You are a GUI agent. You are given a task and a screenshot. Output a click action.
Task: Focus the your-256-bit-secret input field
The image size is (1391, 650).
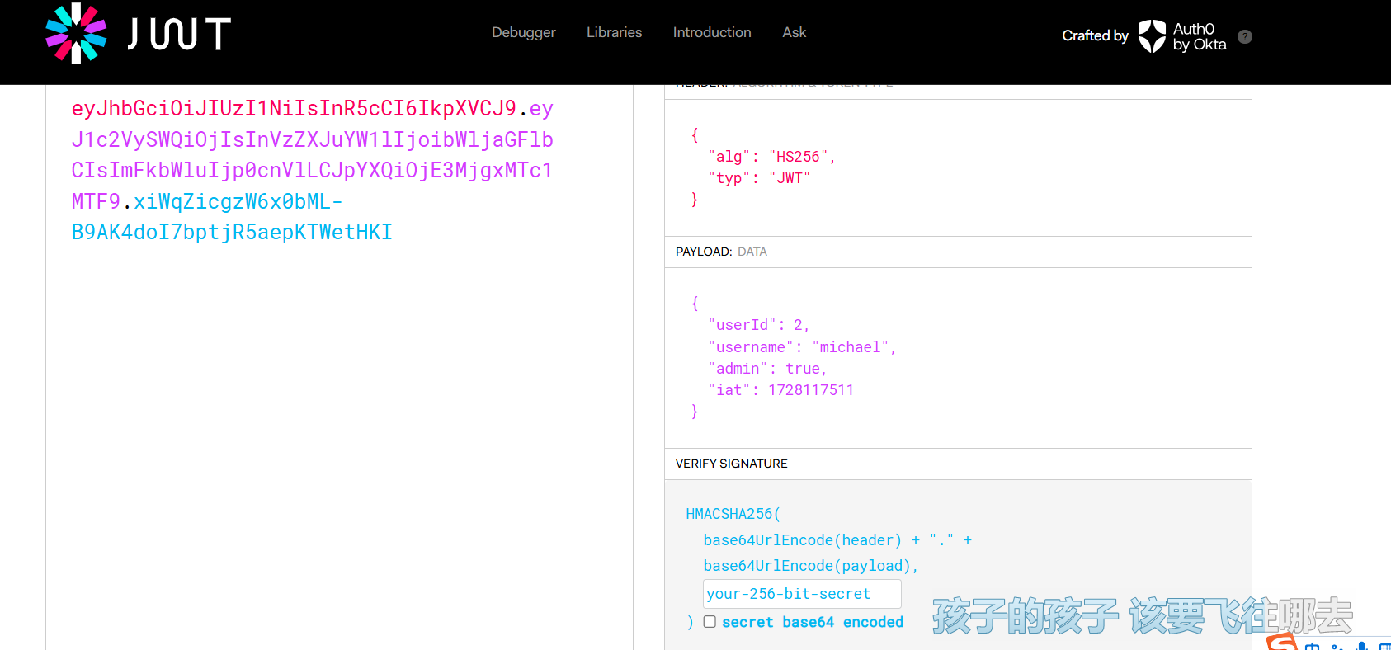tap(802, 594)
